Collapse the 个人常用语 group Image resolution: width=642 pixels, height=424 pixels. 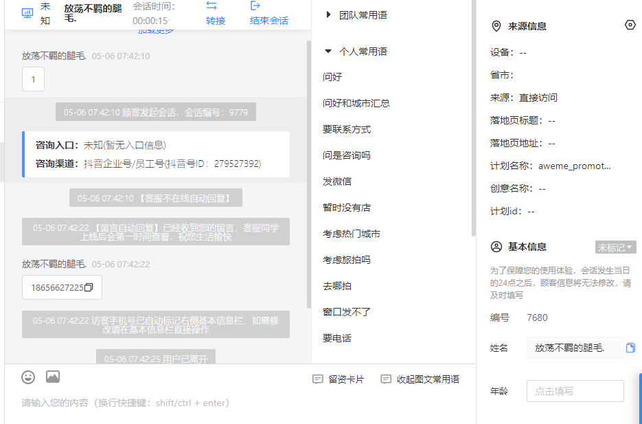pos(328,52)
